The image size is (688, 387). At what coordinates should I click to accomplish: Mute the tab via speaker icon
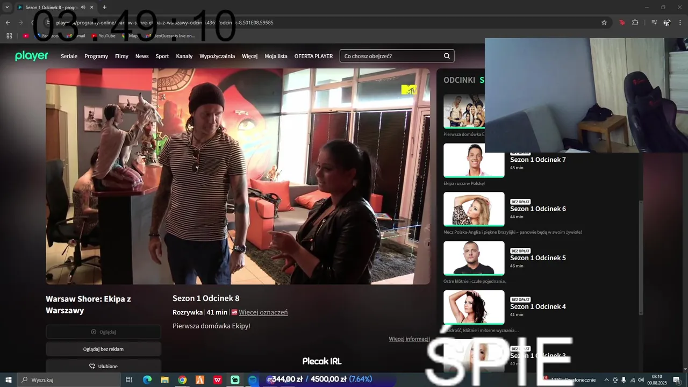[83, 8]
